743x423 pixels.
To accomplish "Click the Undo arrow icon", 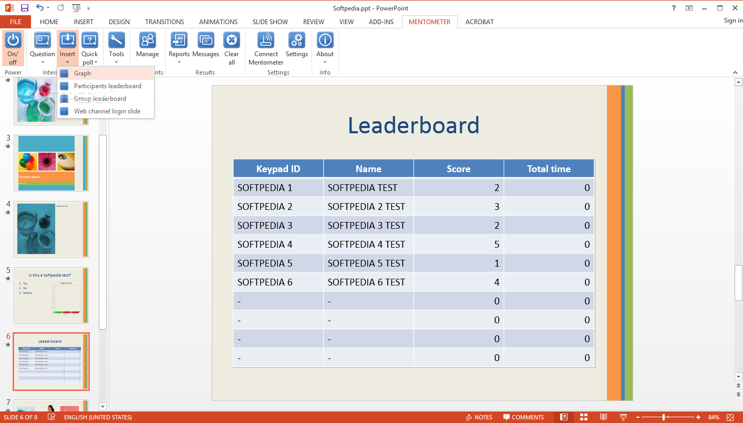I will [x=40, y=8].
